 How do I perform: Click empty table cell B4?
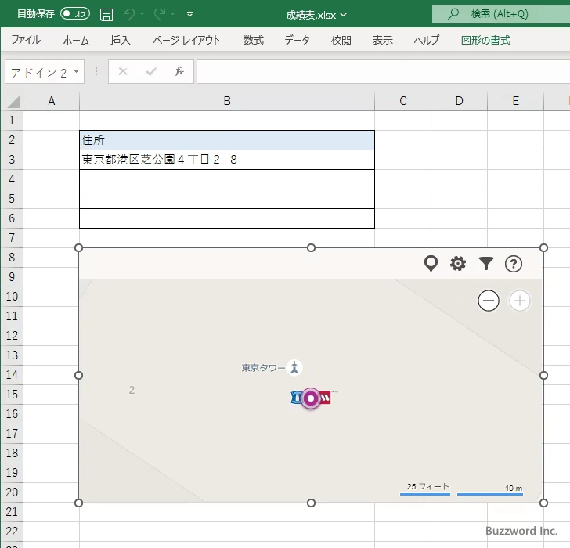[227, 179]
